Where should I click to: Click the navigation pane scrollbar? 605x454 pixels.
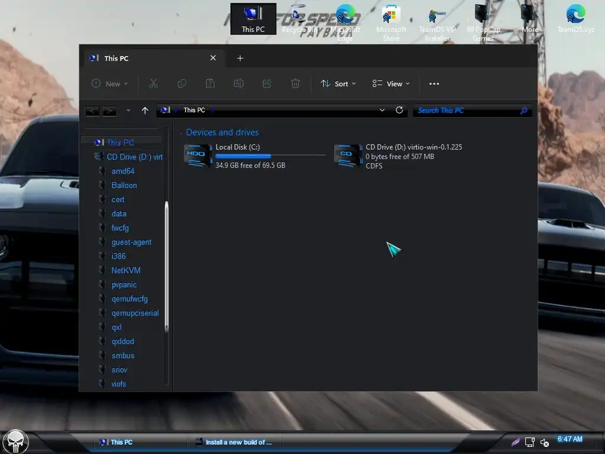[x=167, y=267]
